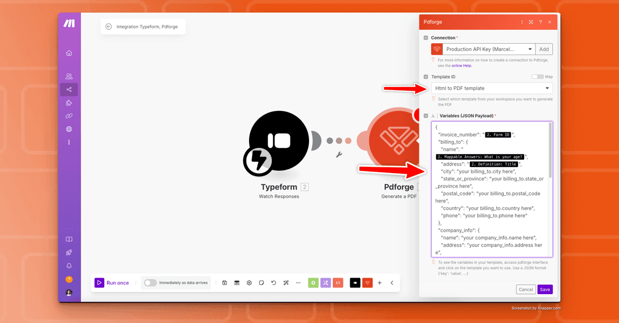The height and width of the screenshot is (323, 619).
Task: Open Connections link icon in sidebar
Action: (69, 116)
